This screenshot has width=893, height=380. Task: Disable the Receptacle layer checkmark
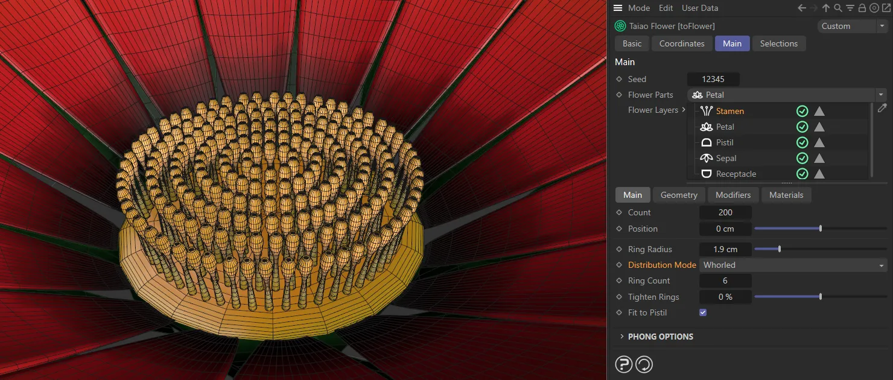(x=802, y=174)
